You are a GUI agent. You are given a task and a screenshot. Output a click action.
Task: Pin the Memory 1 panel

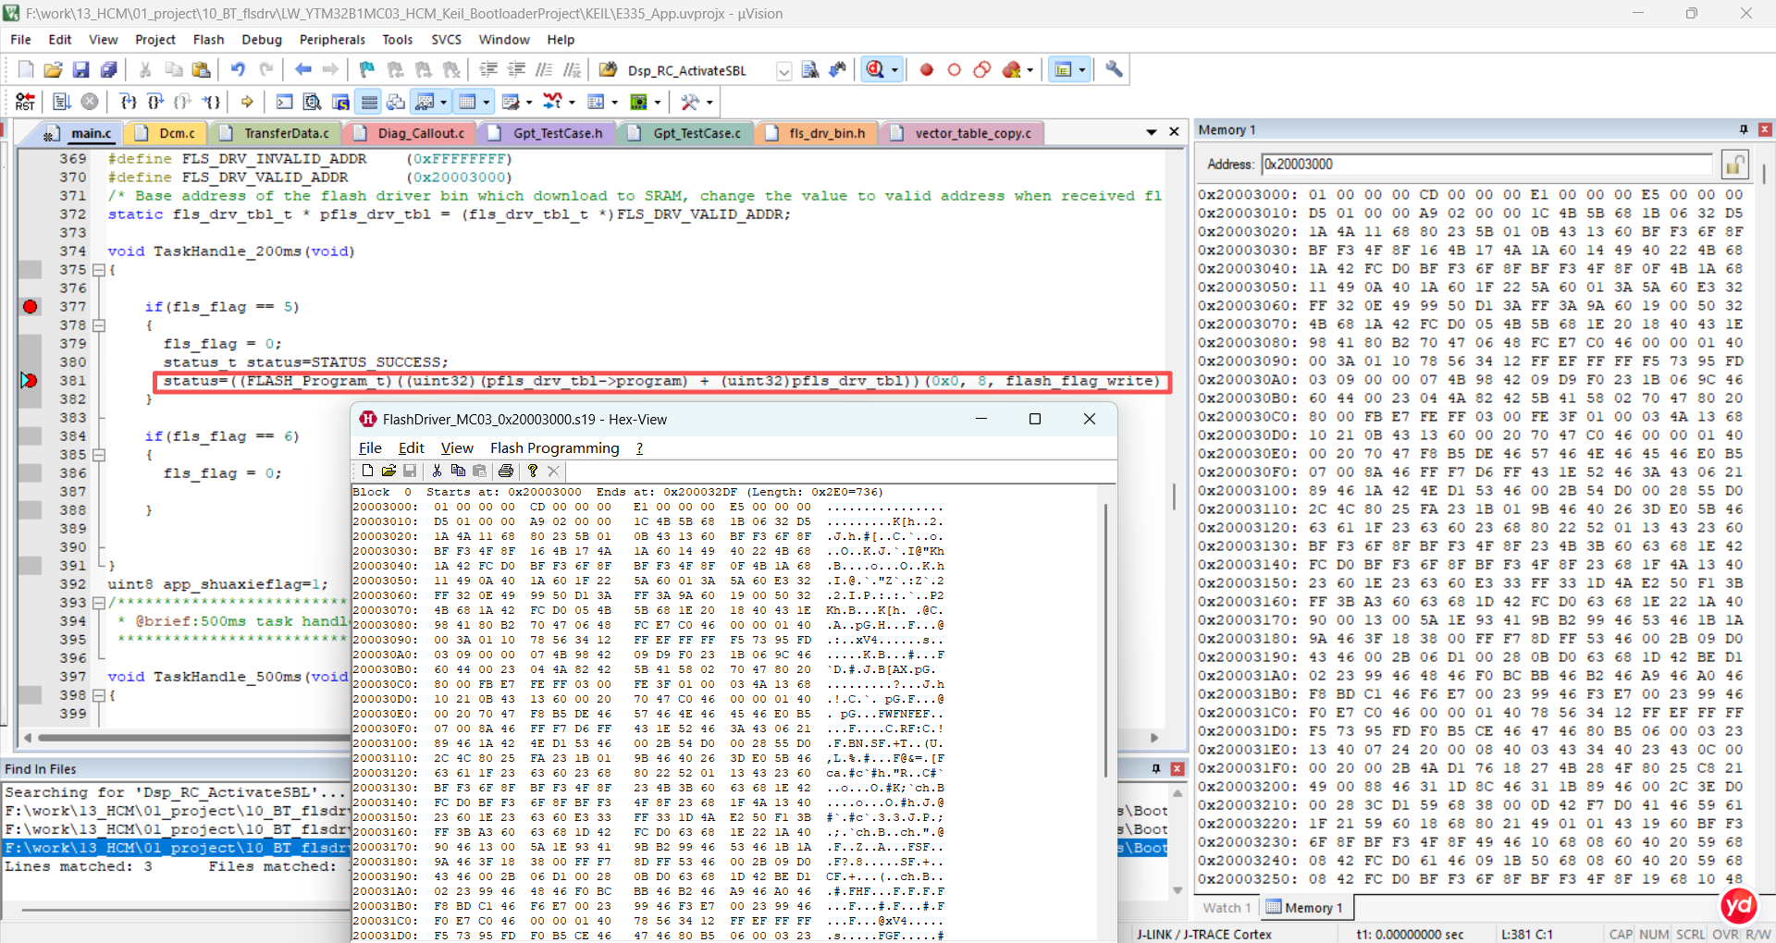point(1744,129)
